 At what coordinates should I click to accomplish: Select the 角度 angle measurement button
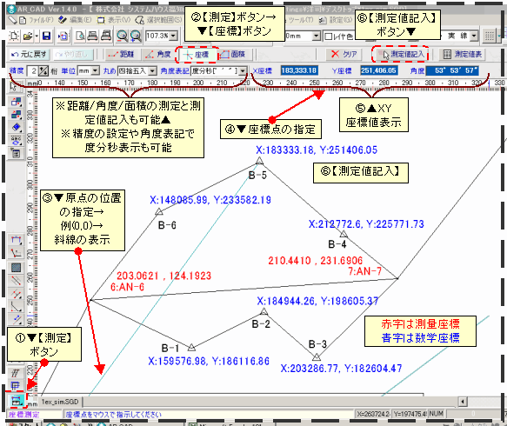tap(158, 54)
